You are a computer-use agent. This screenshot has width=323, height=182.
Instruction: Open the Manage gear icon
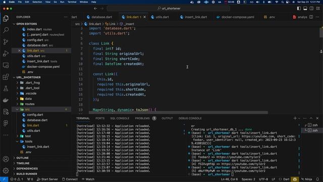[6, 171]
